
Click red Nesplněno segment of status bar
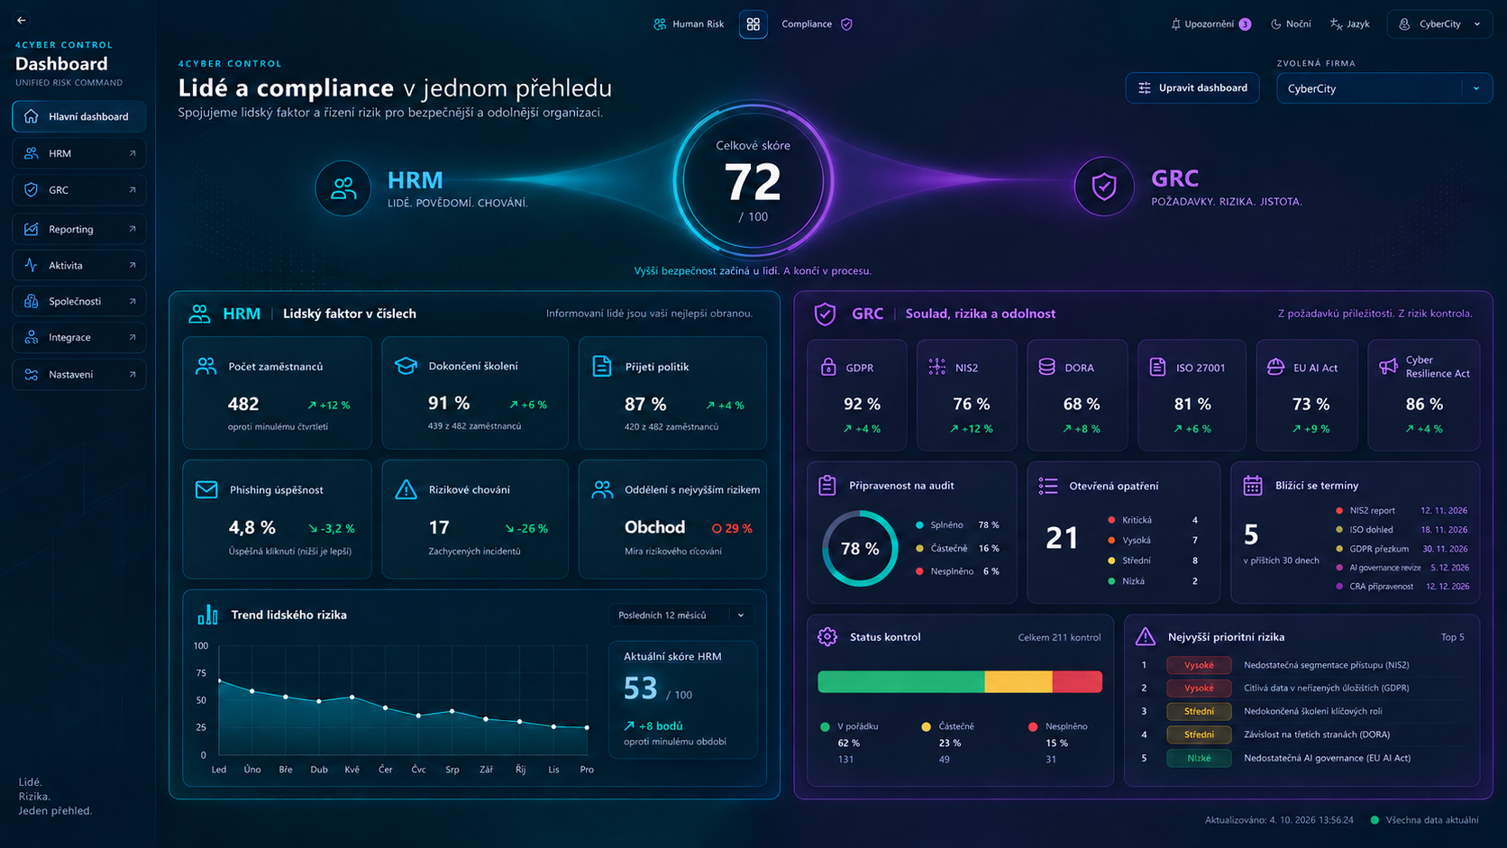click(1077, 682)
